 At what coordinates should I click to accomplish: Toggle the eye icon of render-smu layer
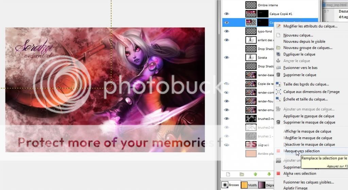226,110
